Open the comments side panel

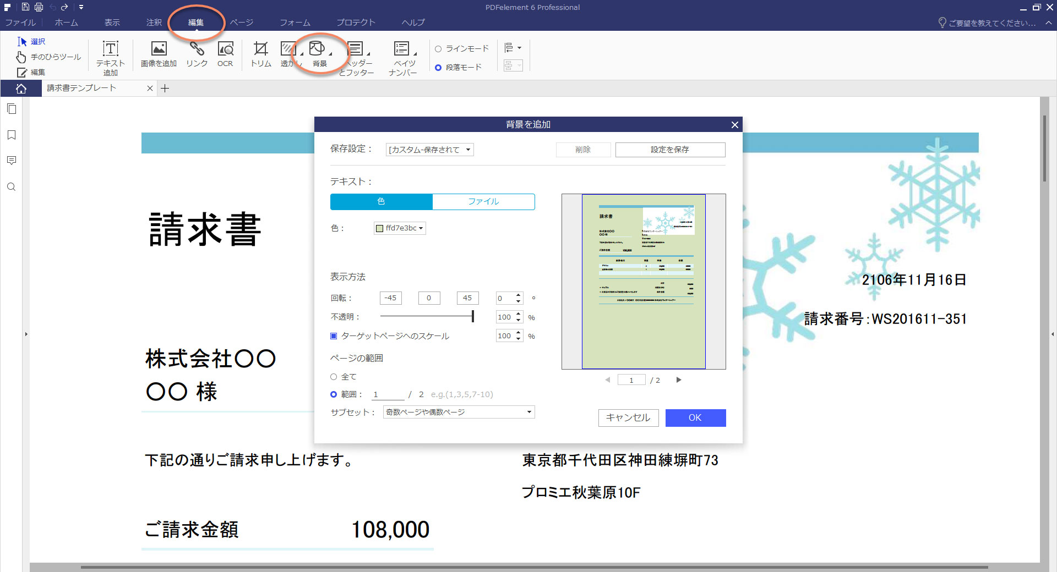tap(11, 161)
